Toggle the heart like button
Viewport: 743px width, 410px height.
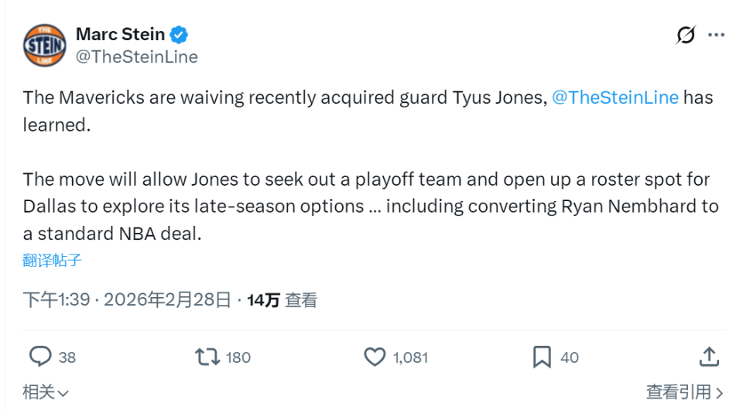(375, 357)
